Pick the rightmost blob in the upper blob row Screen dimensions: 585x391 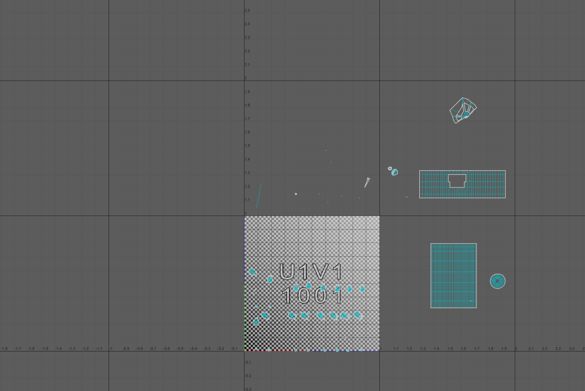pyautogui.click(x=362, y=289)
